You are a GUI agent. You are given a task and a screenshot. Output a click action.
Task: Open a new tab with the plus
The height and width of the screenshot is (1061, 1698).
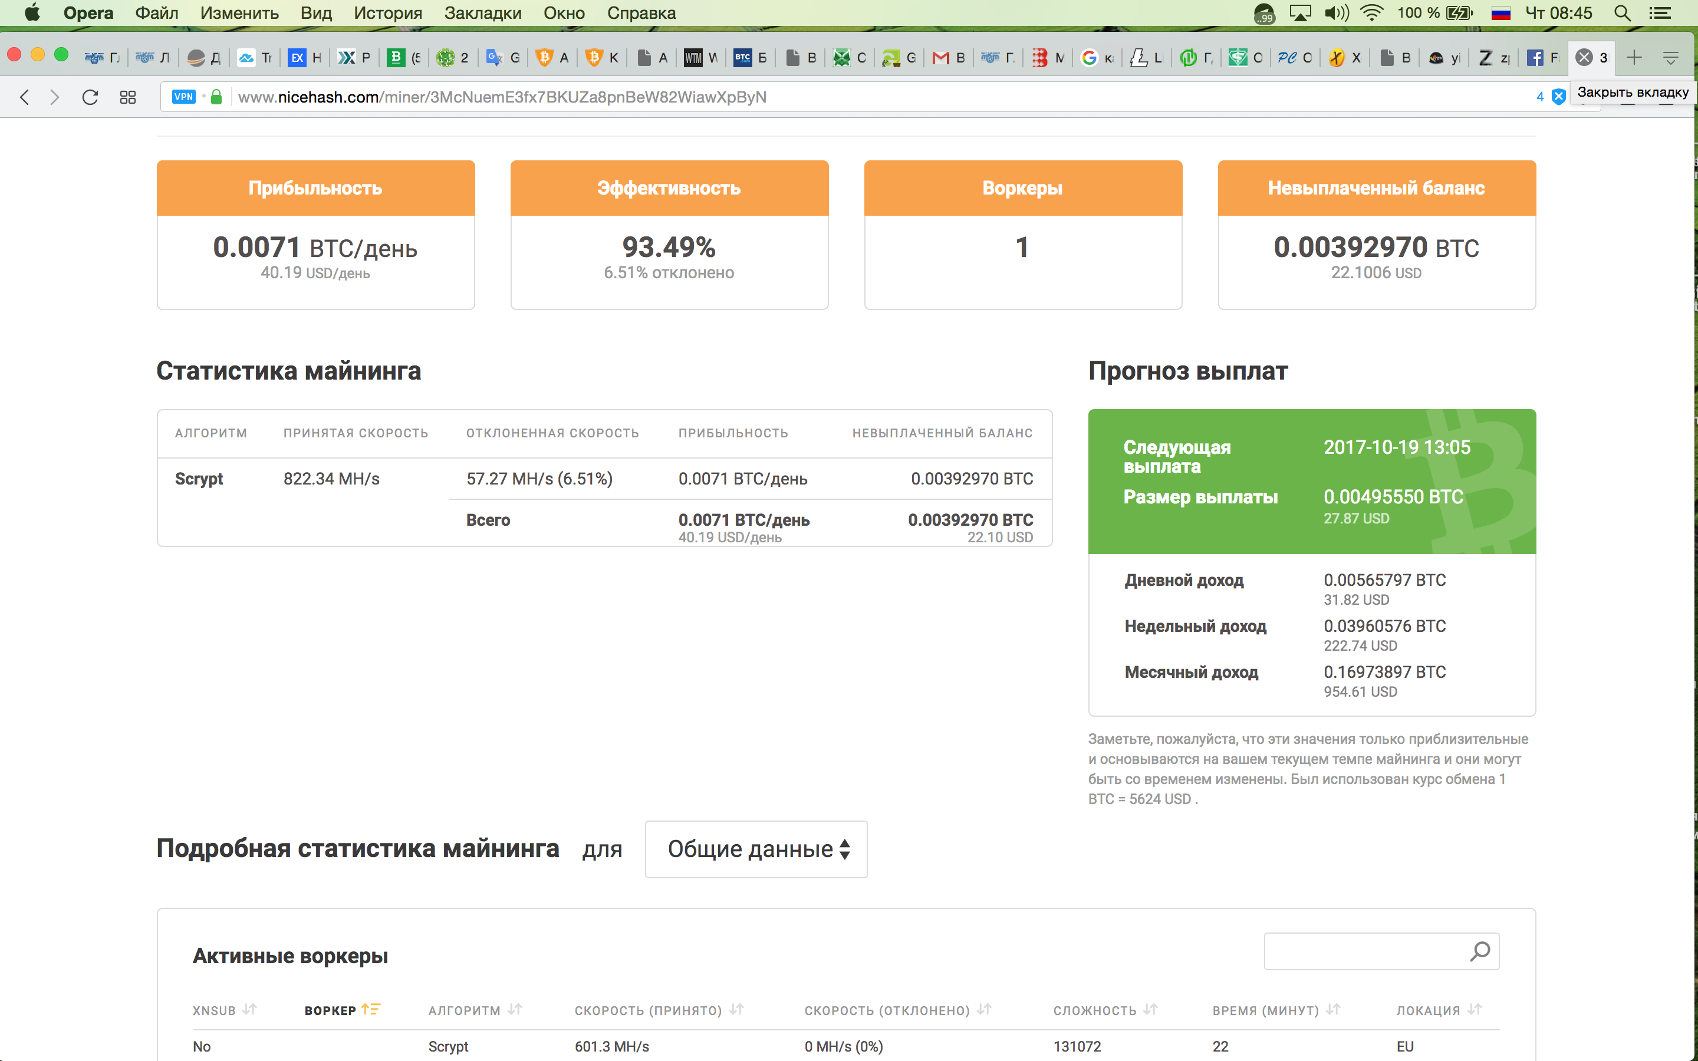1634,58
